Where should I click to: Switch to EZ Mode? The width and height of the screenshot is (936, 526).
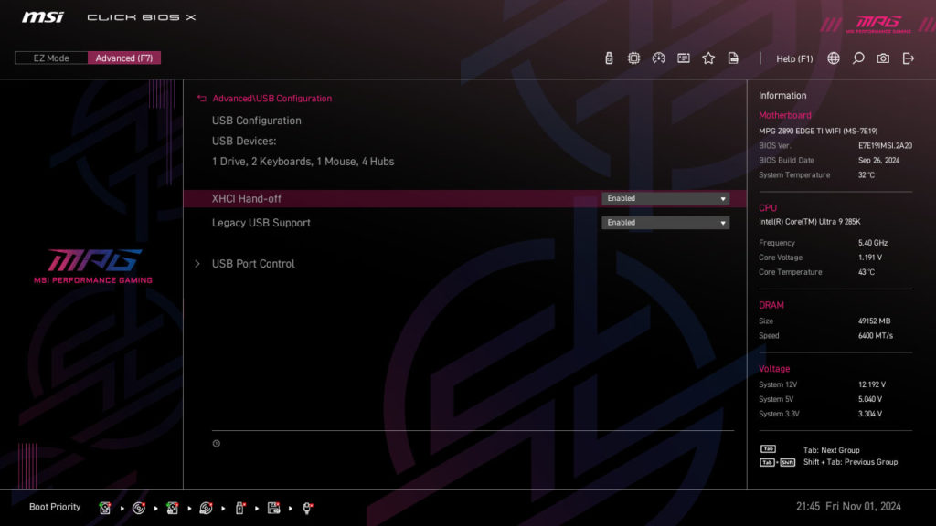tap(50, 58)
